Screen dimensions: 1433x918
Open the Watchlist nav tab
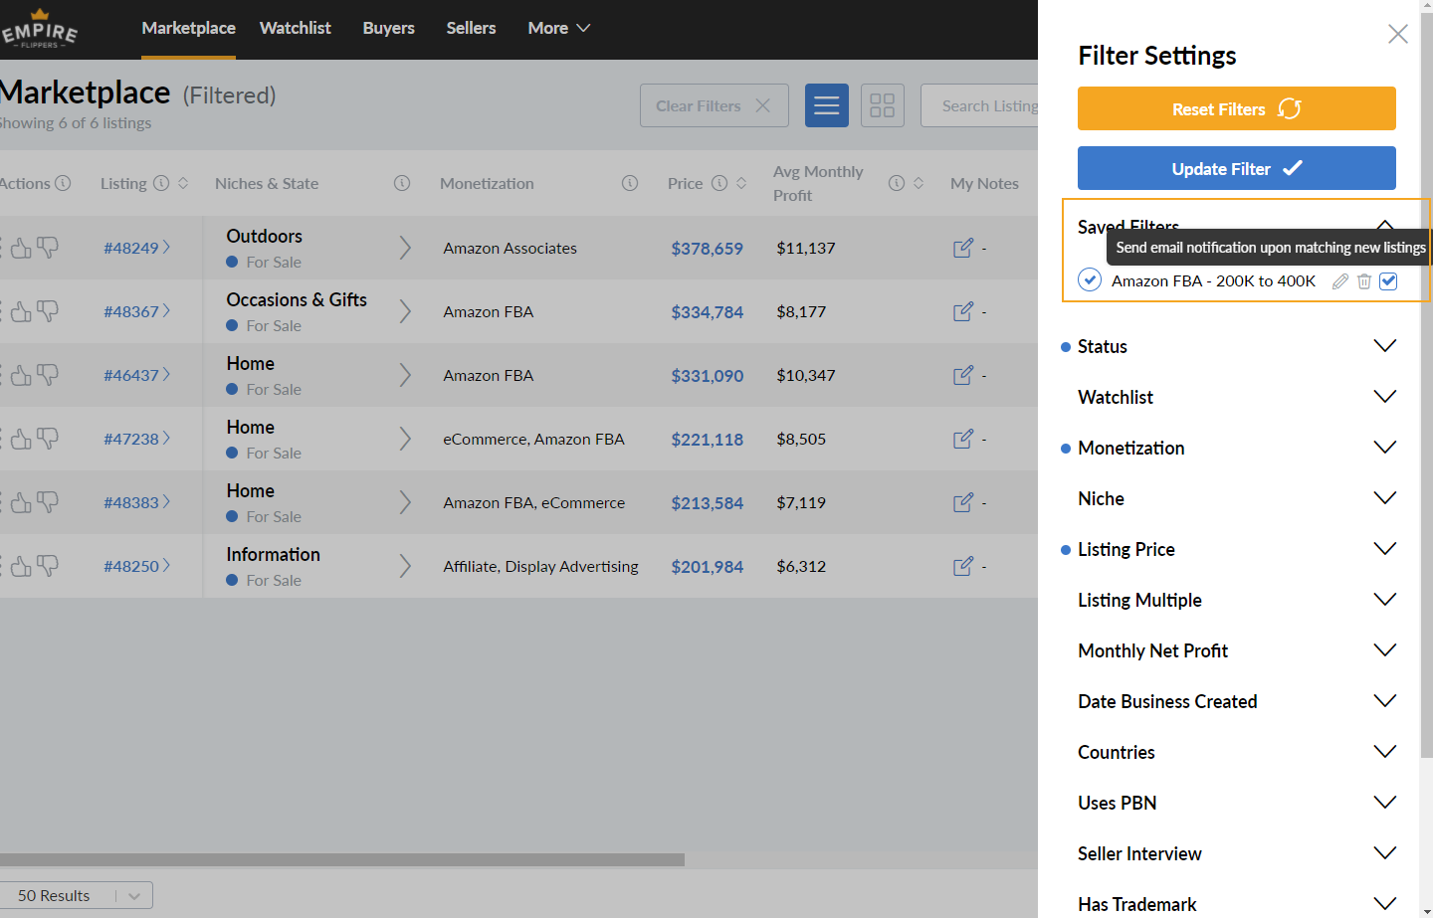[296, 28]
